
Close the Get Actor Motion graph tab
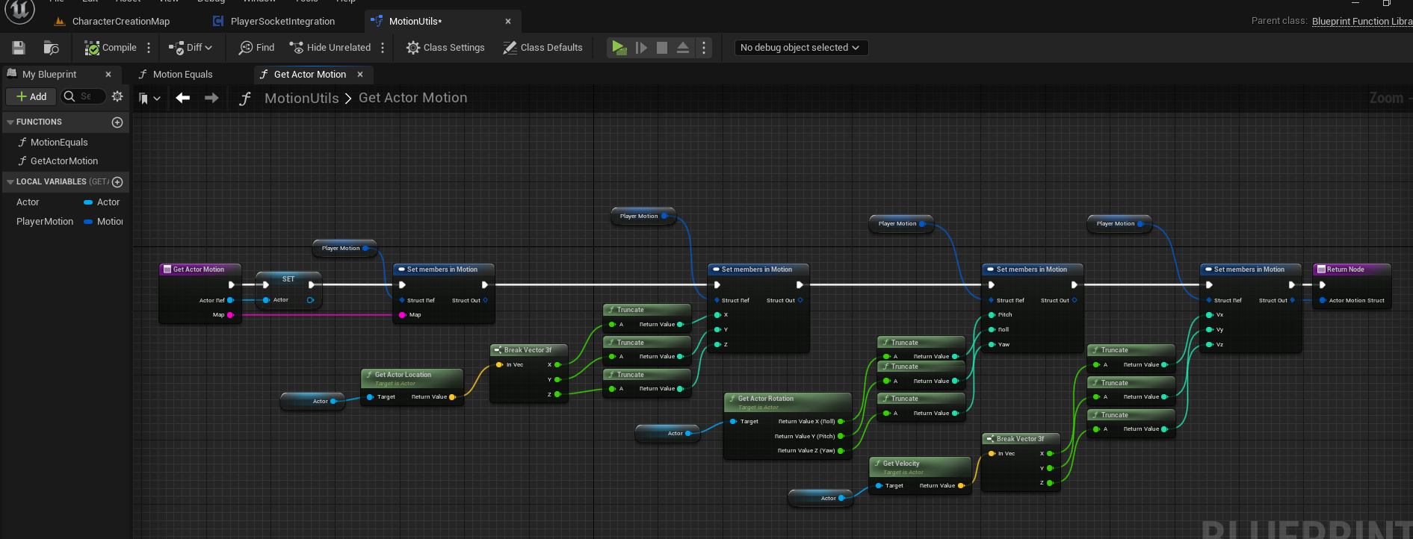coord(360,75)
